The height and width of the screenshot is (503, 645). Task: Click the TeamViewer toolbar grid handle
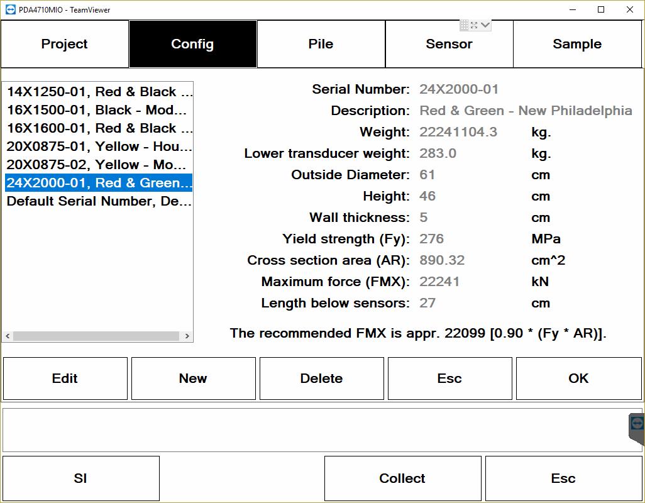[464, 25]
